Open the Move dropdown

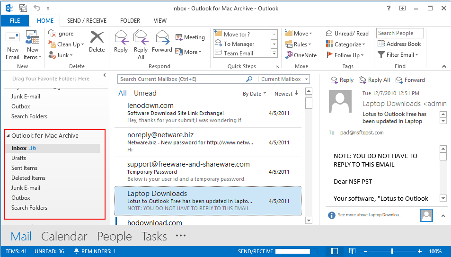[x=299, y=34]
